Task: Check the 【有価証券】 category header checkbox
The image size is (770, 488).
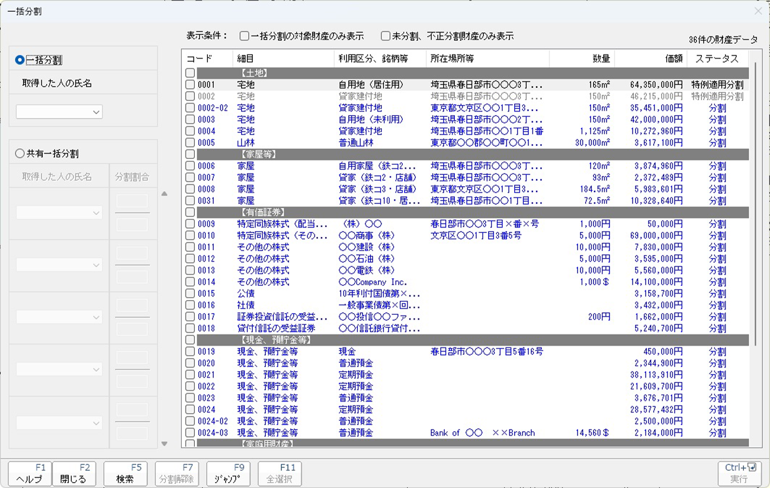Action: click(190, 212)
